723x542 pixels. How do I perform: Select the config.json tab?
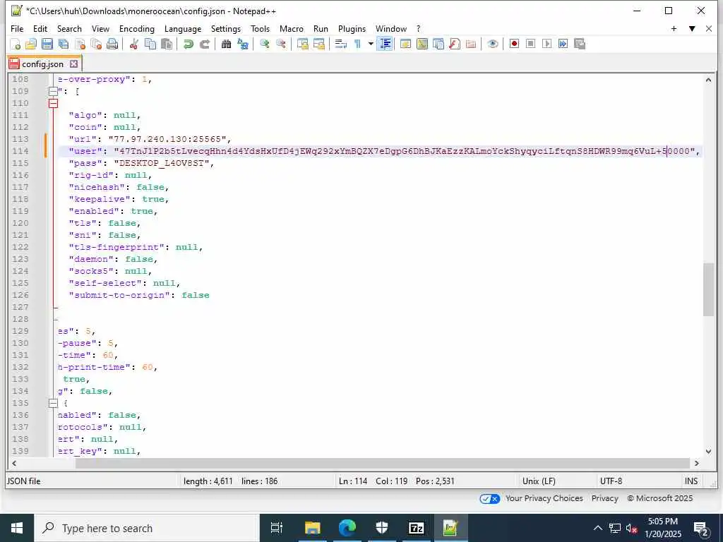point(42,64)
